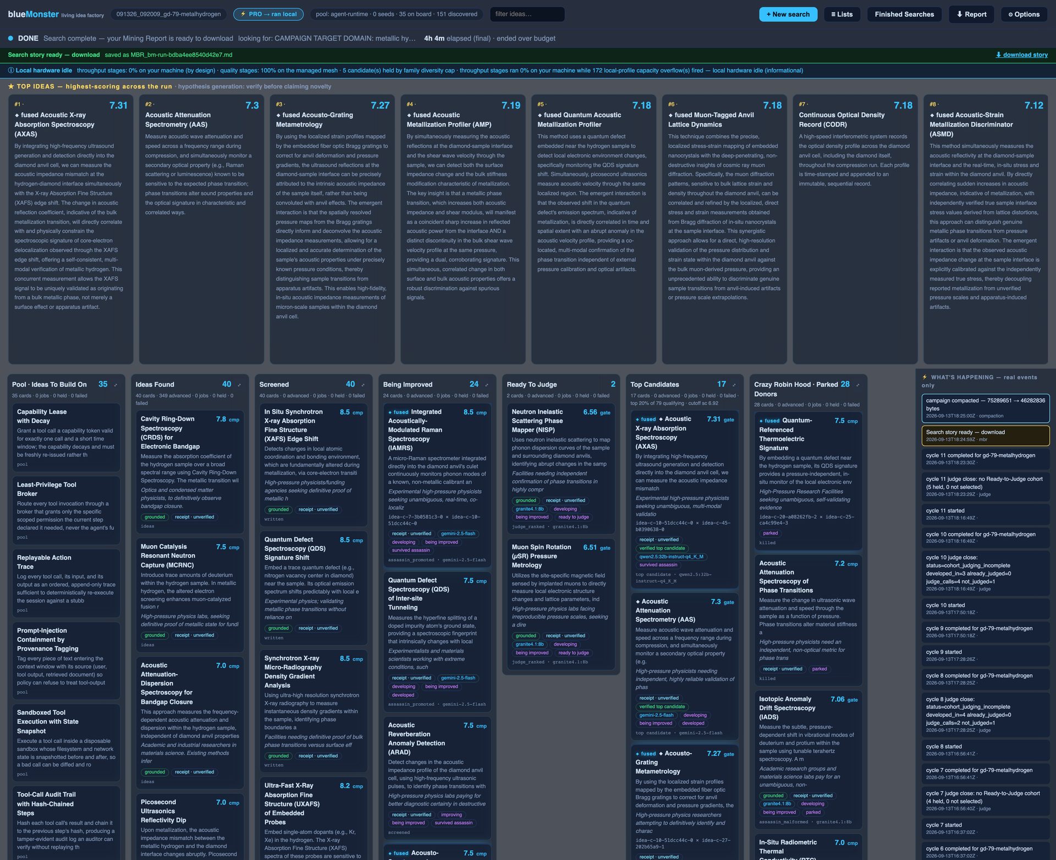Open the Options settings
Viewport: 1056px width, 860px height.
1024,14
